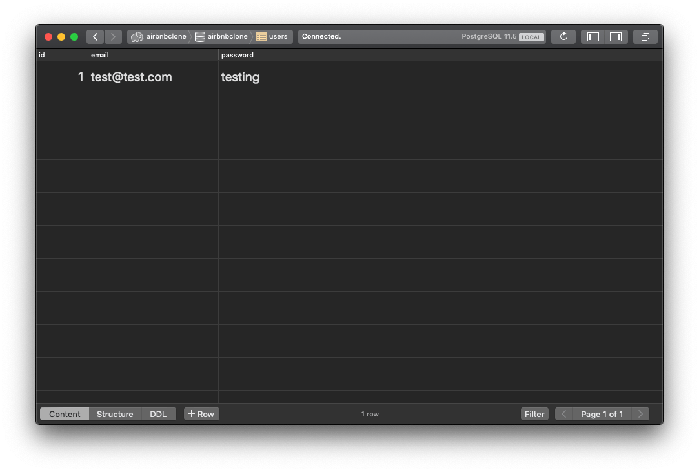Switch to the DDL tab
The height and width of the screenshot is (472, 699).
coord(158,414)
